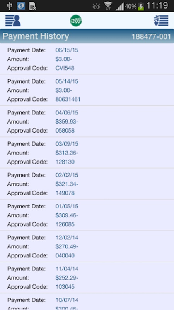Select the Payment History header bar

(x=87, y=36)
